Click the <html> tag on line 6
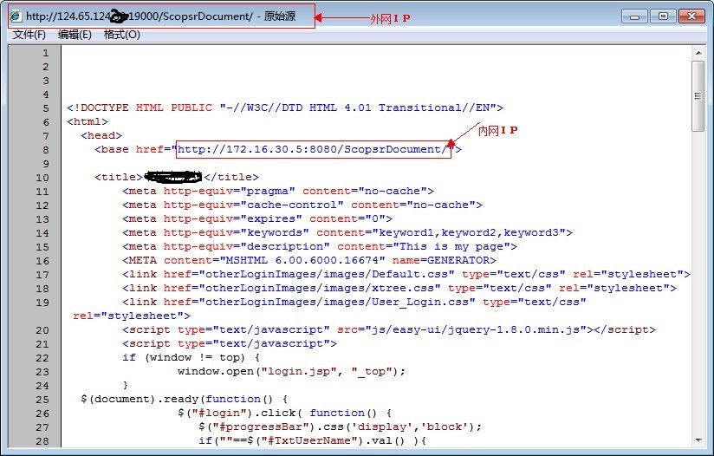The width and height of the screenshot is (714, 456). click(88, 121)
